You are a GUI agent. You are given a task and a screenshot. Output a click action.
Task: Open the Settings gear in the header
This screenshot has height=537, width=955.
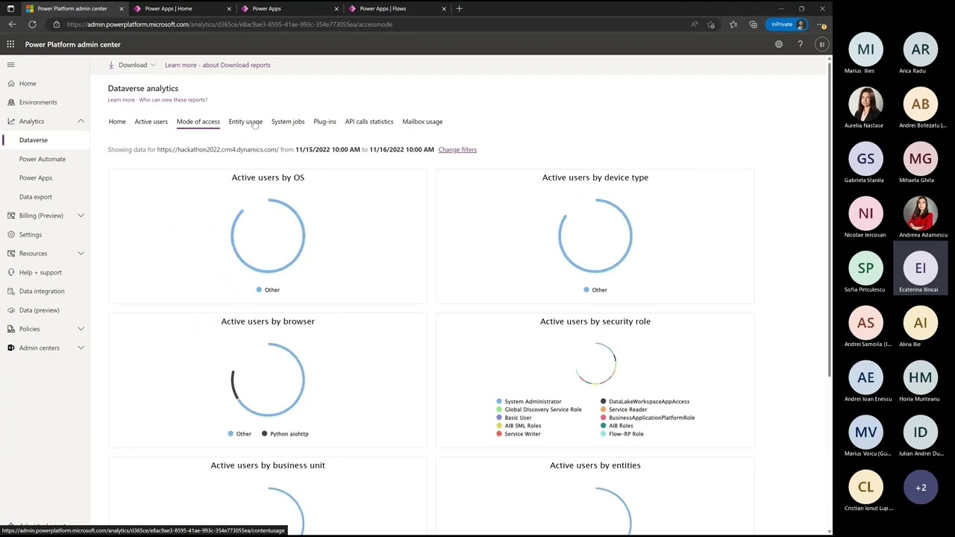coord(779,44)
